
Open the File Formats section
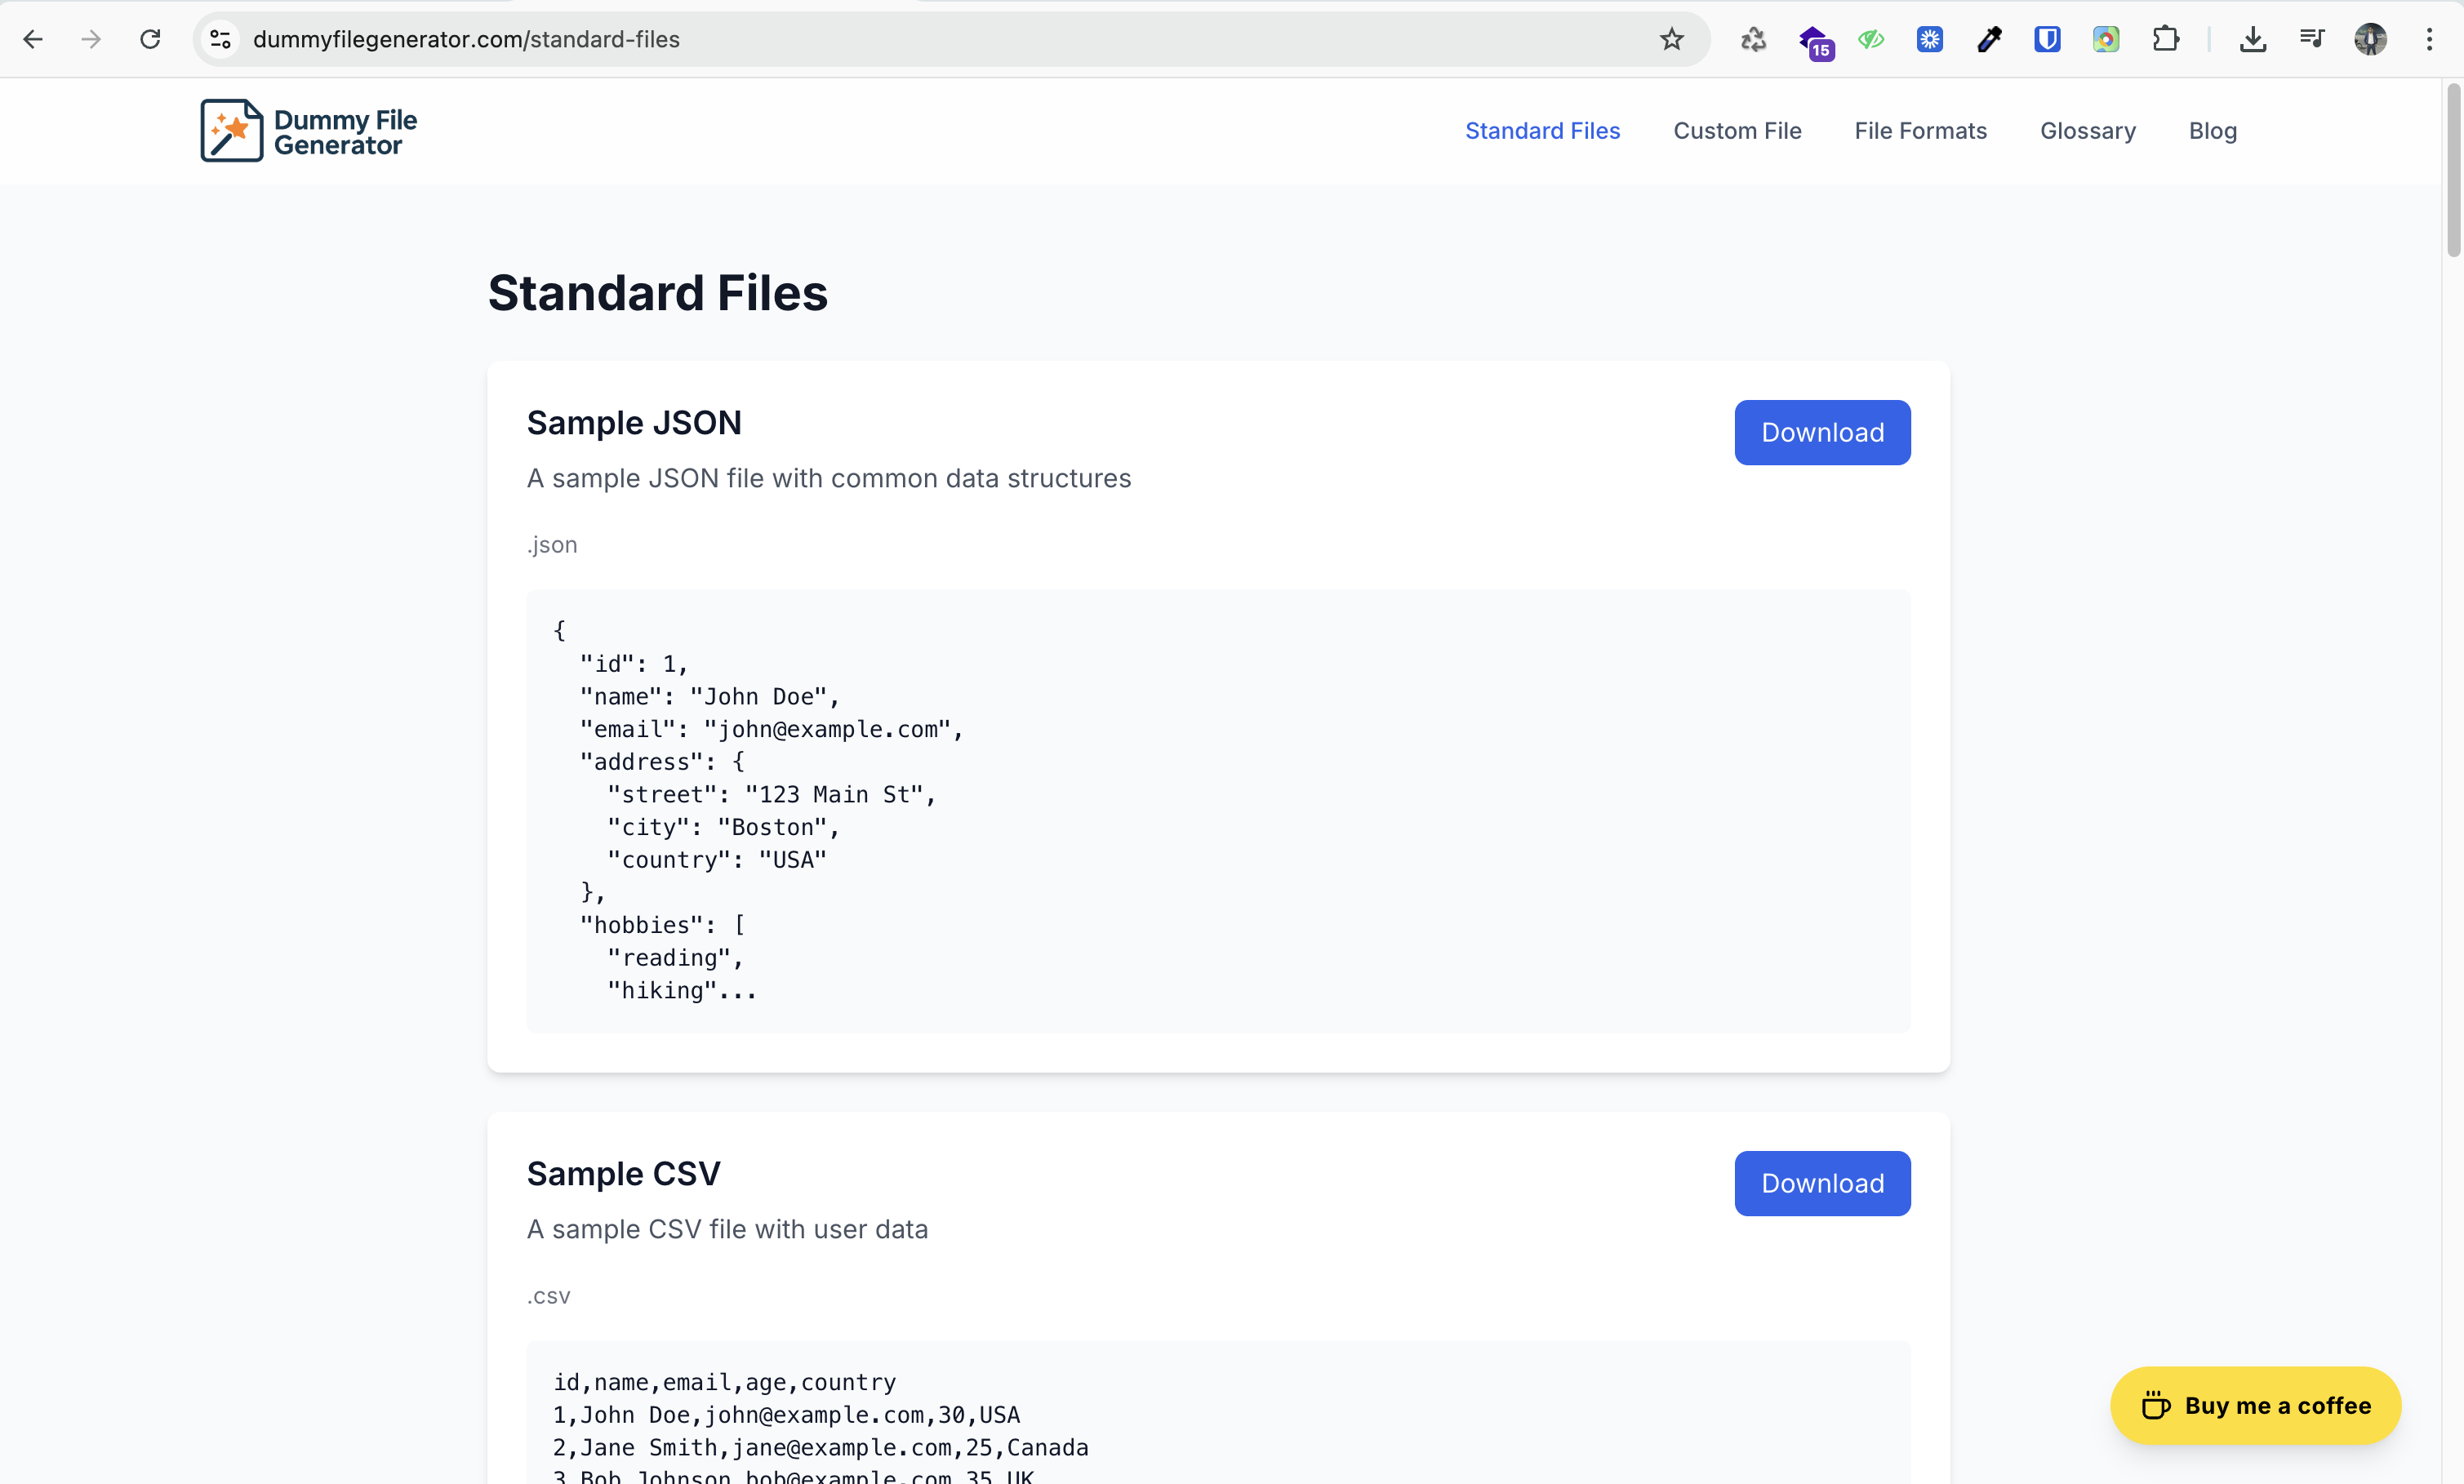point(1920,130)
